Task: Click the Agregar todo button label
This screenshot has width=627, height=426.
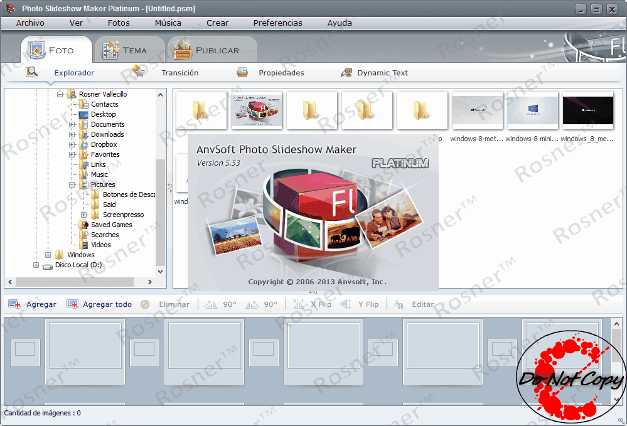Action: pos(107,304)
